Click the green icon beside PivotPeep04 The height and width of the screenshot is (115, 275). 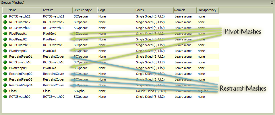click(x=5, y=68)
